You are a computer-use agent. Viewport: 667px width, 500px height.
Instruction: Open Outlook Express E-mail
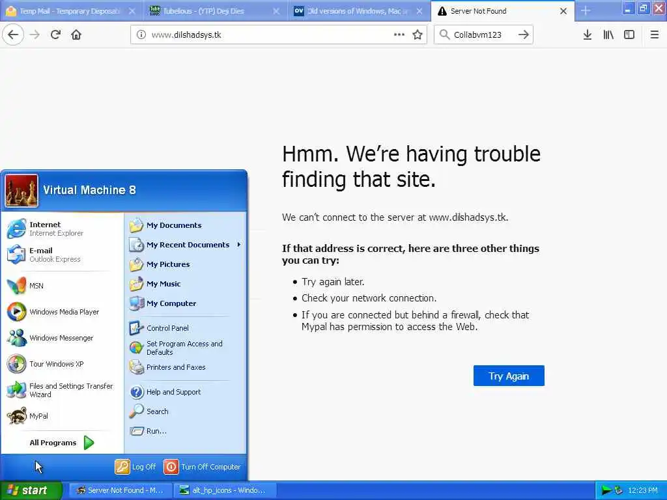coord(62,255)
